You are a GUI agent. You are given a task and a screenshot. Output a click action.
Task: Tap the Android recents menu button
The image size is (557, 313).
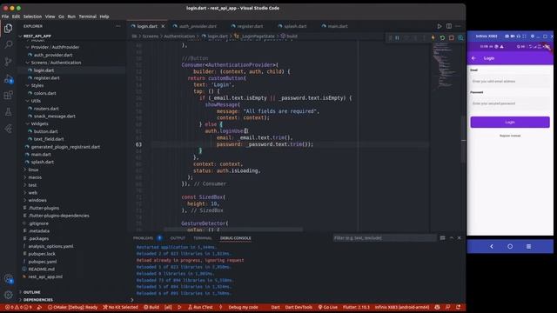pos(528,246)
